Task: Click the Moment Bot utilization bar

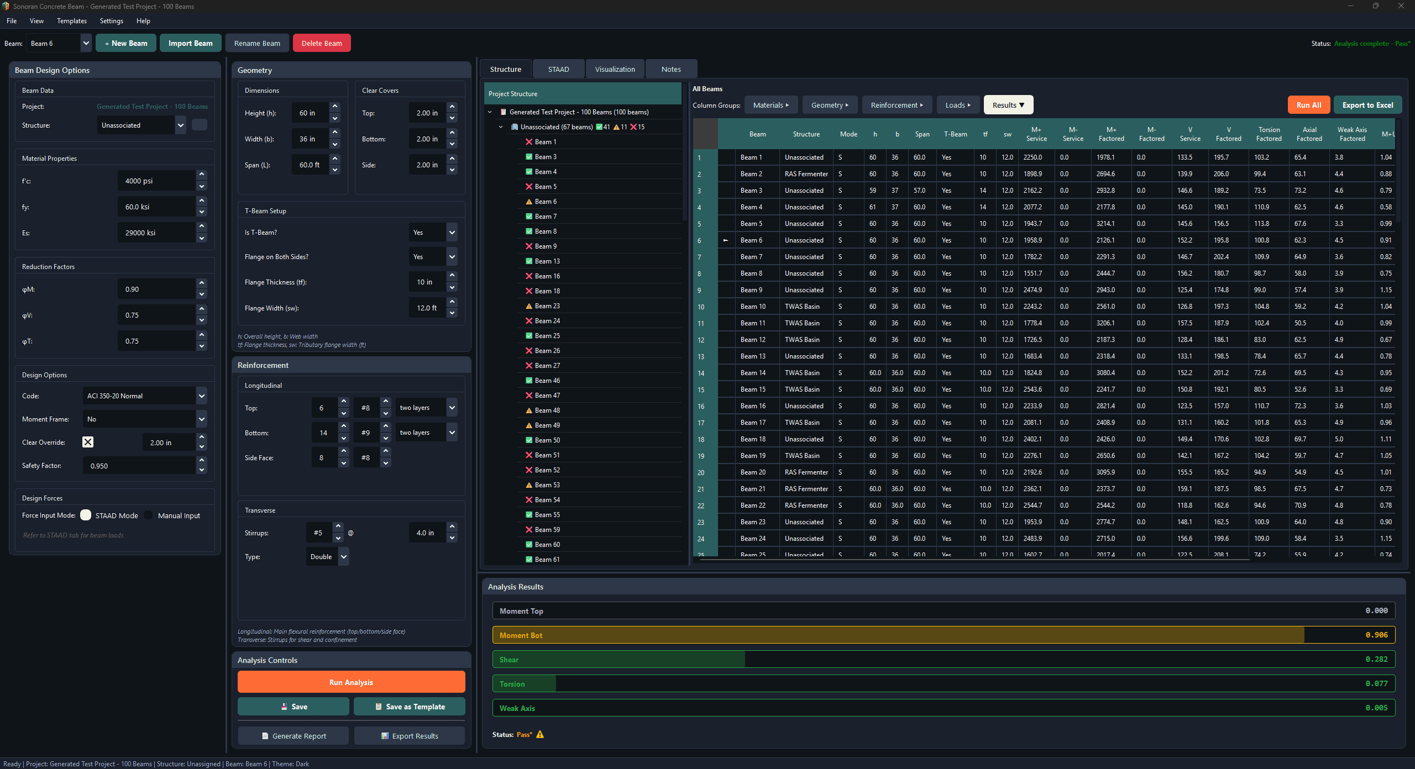Action: click(943, 635)
